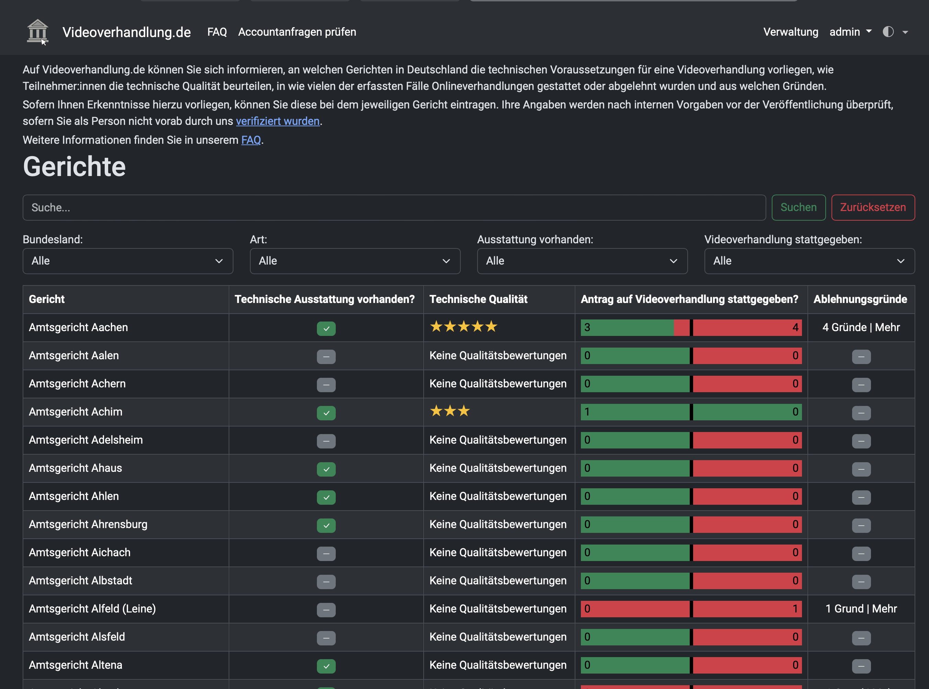
Task: Click the grey dash for Amtsgericht Achern equipment
Action: (326, 385)
